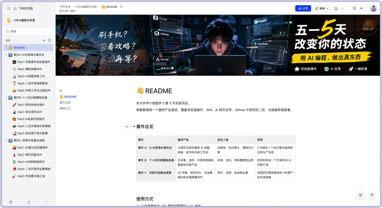Click the share arrow icon at sidebar bottom
Image resolution: width=382 pixels, height=208 pixels.
(x=29, y=202)
